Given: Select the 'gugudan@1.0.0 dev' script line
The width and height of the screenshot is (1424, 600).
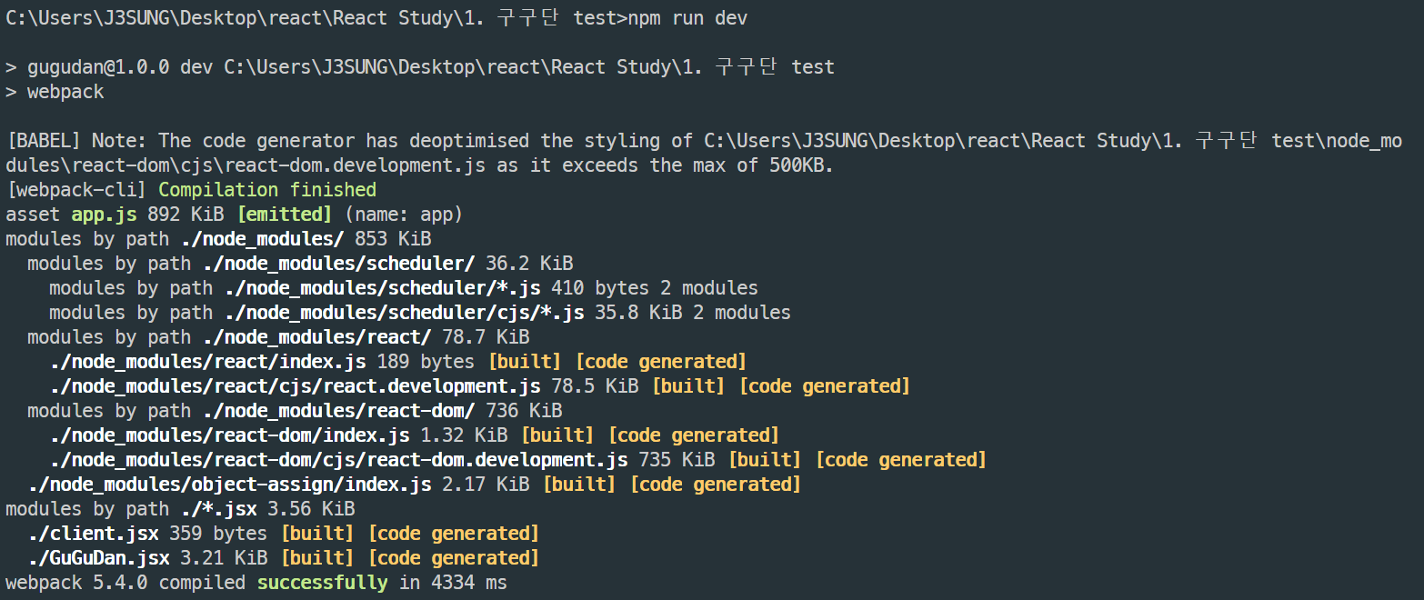Looking at the screenshot, I should (420, 67).
